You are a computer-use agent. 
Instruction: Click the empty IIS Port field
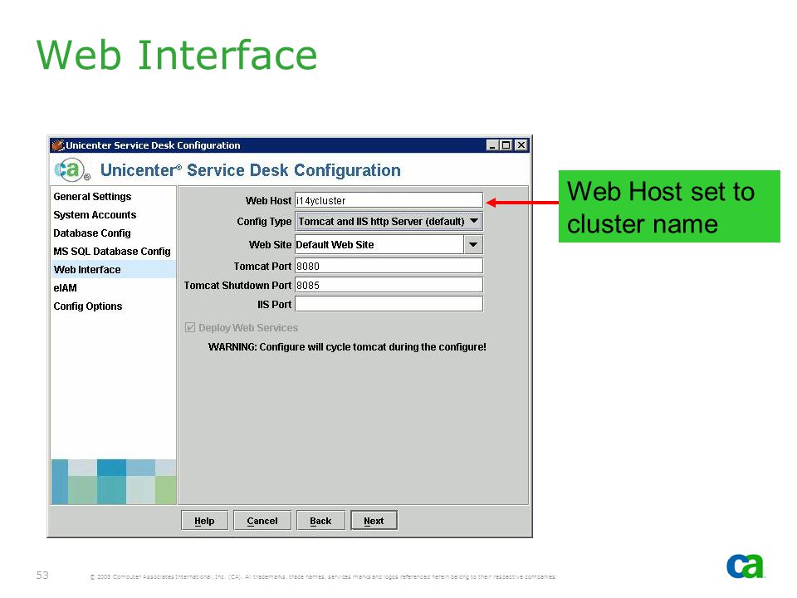[389, 304]
